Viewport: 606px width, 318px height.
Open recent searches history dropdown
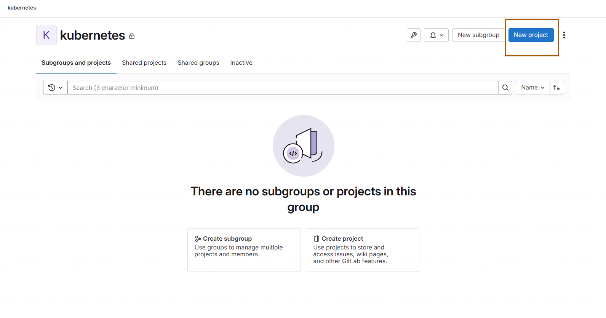tap(55, 88)
